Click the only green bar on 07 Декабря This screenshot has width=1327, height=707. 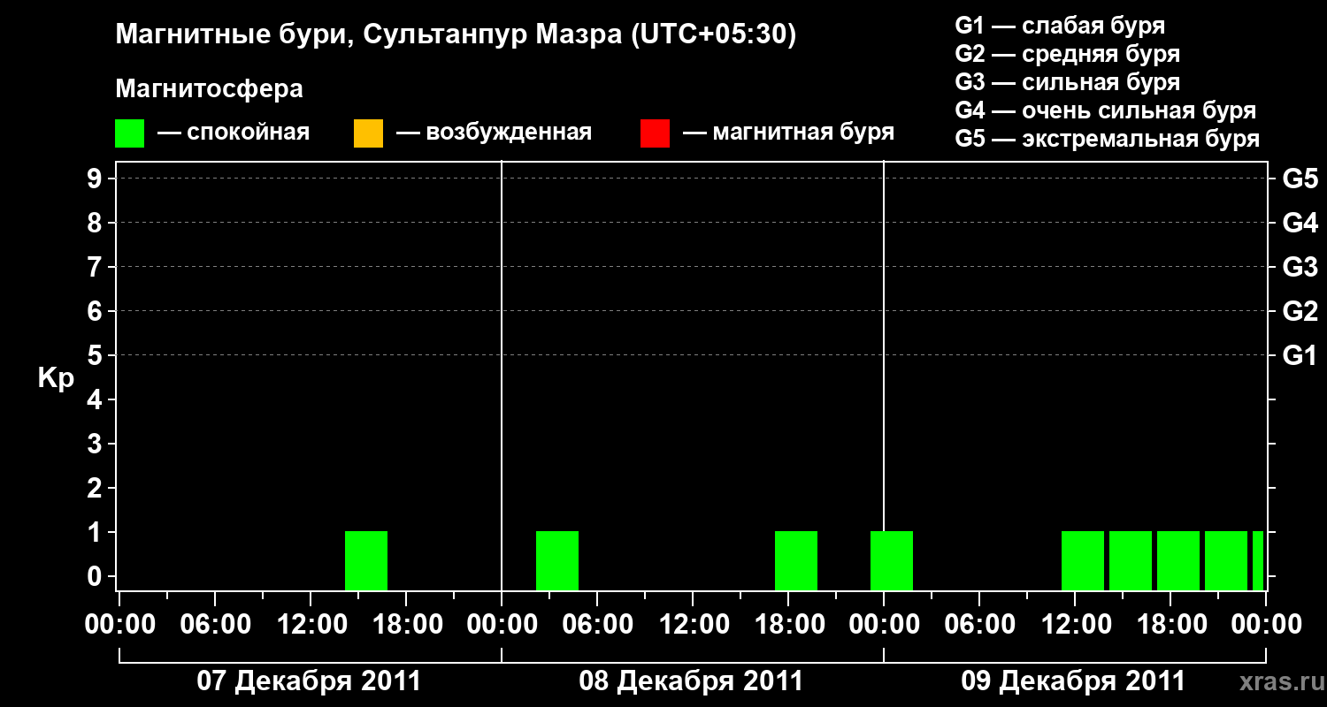[x=366, y=560]
